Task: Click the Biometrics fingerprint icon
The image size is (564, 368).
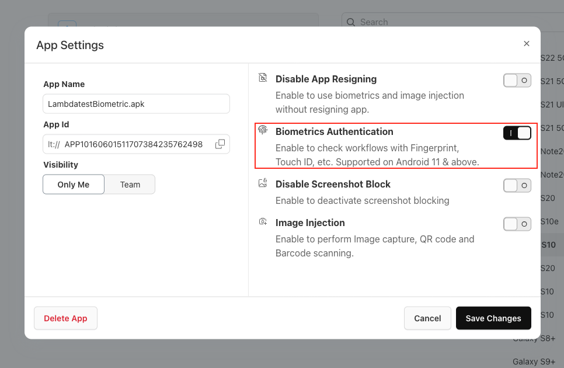Action: (263, 131)
